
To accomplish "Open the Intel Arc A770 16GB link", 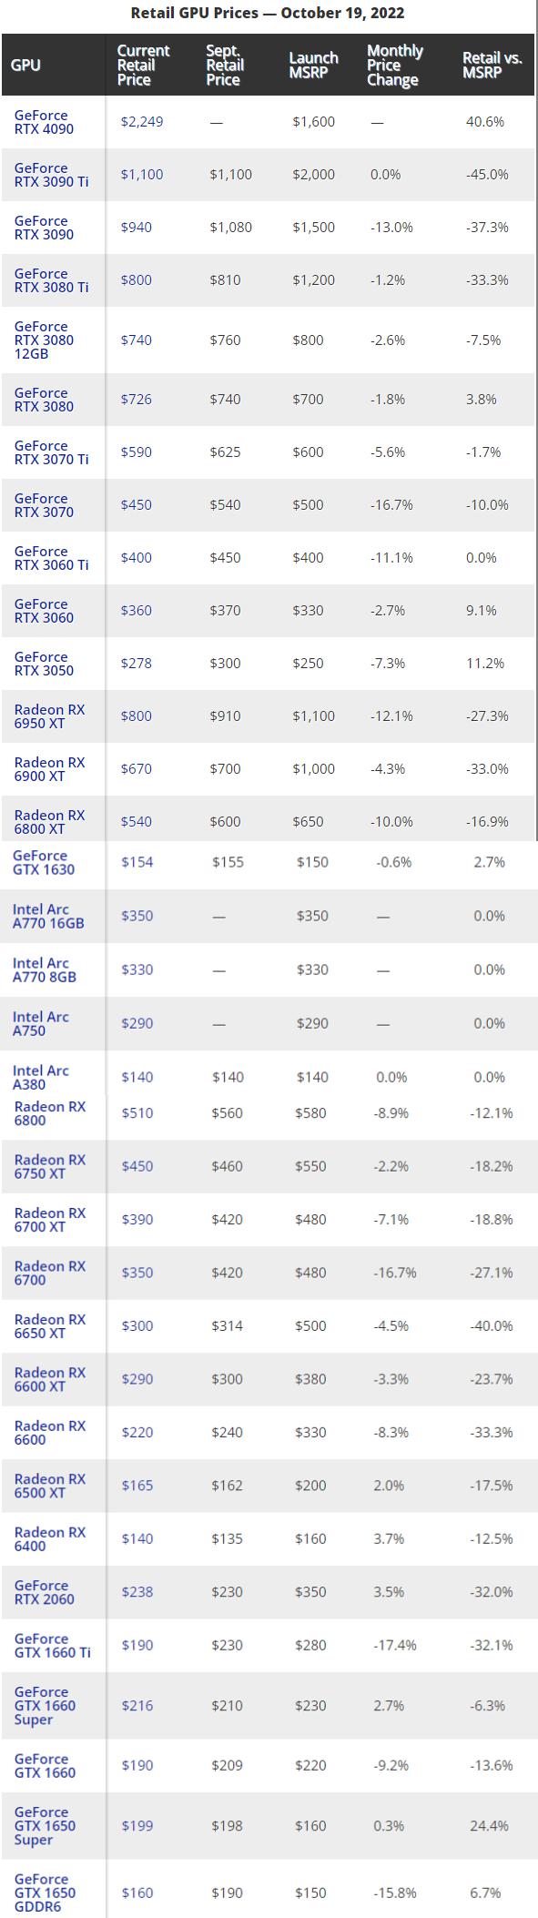I will 47,916.
